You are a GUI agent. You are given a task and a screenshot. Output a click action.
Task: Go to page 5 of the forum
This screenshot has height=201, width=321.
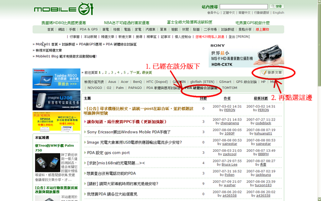pos(124,72)
